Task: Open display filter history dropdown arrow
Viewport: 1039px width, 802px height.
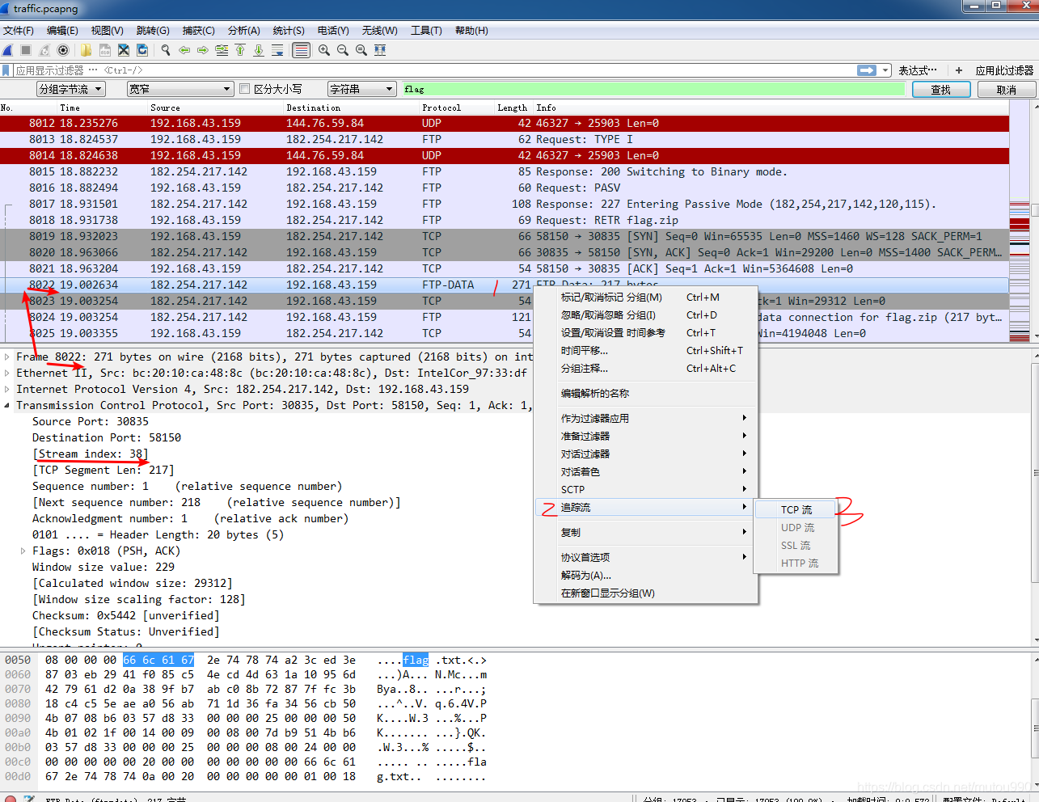Action: [885, 70]
